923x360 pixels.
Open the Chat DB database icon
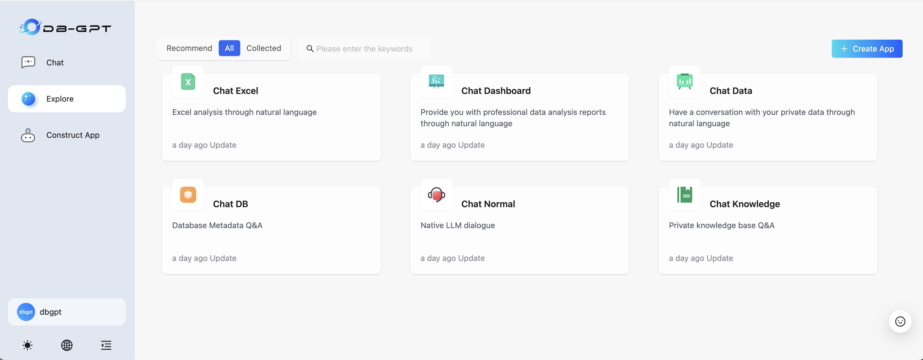[188, 195]
